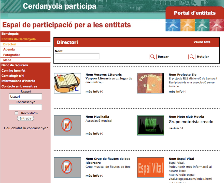
Task: Click the Veure tots link
Action: [202, 42]
